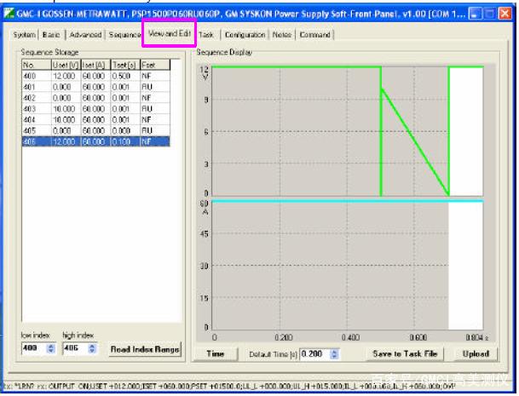Click the Uset [V] column header
The width and height of the screenshot is (519, 396).
tap(66, 65)
